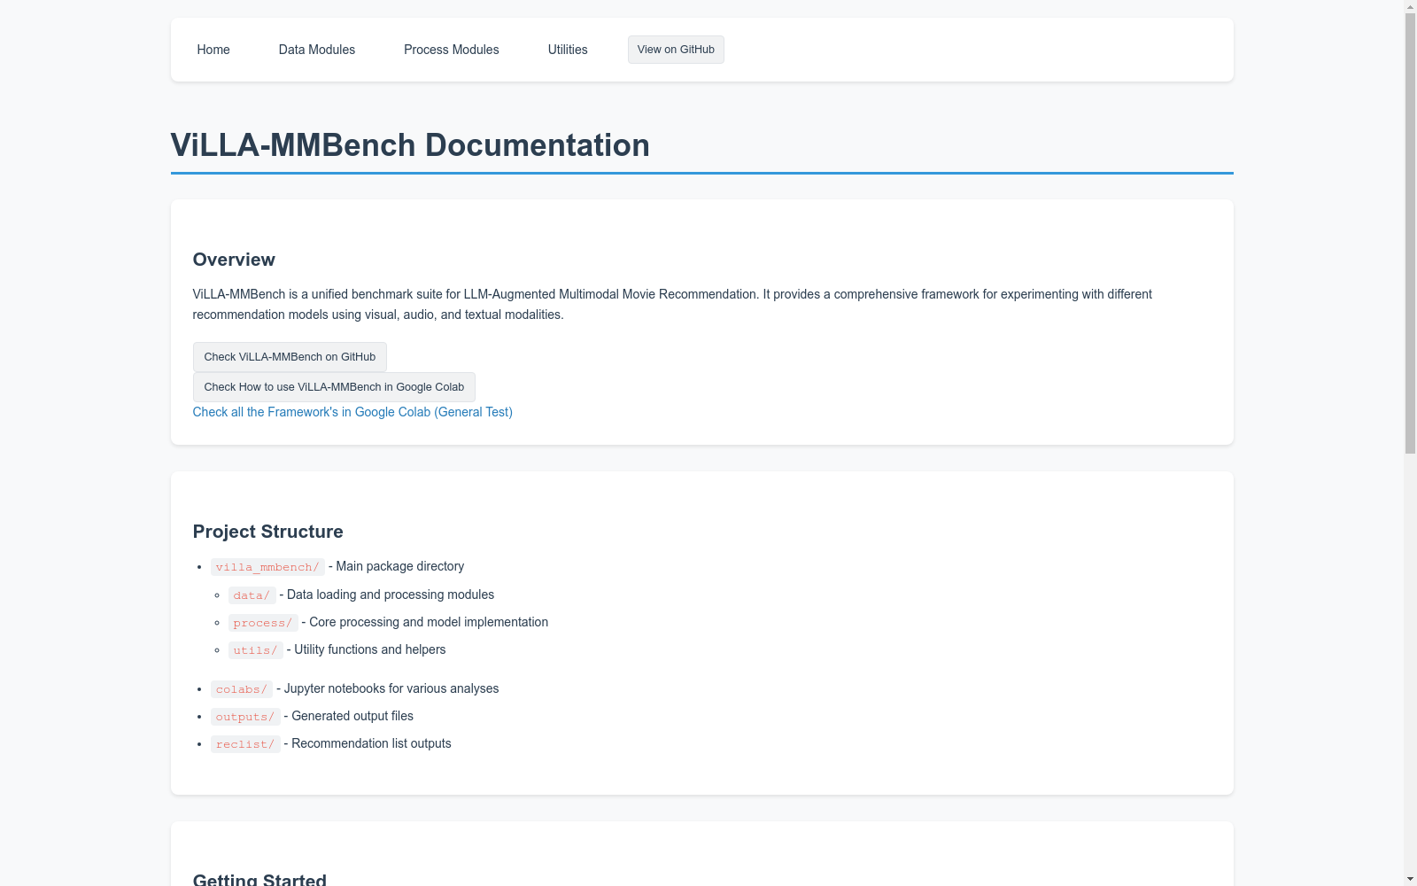This screenshot has width=1417, height=886.
Task: Click the page scrollbar thumb
Action: [x=1410, y=234]
